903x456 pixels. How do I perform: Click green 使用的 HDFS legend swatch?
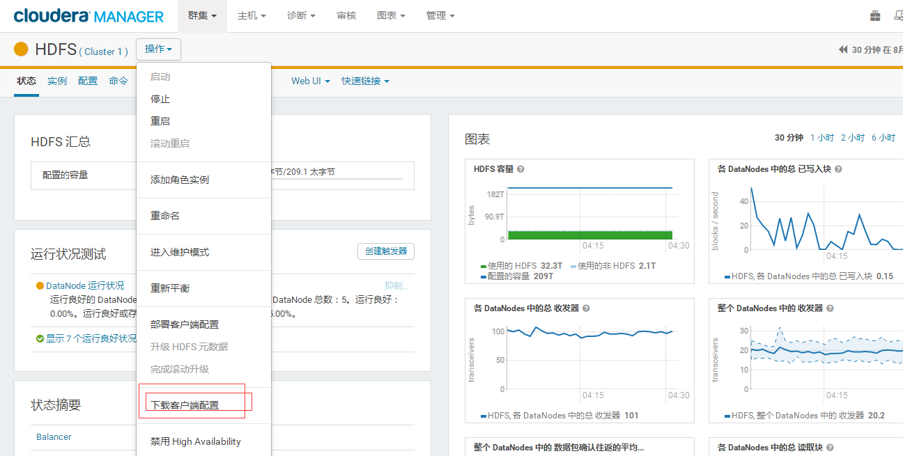(x=484, y=267)
